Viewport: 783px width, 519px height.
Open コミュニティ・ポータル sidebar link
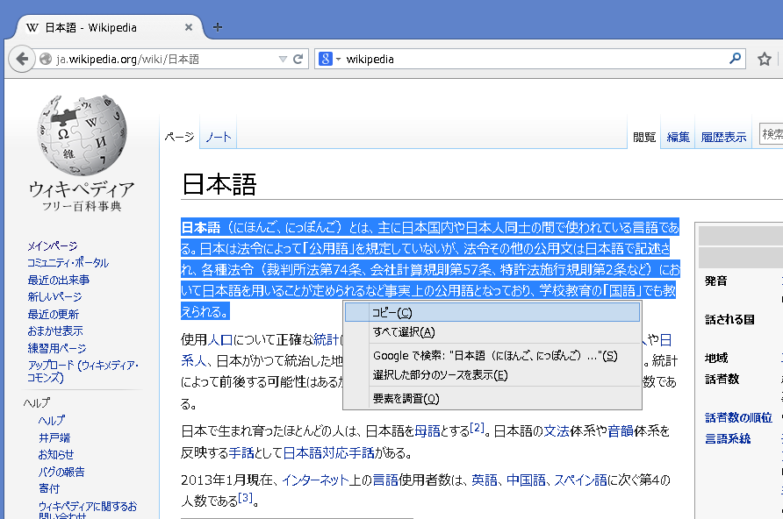click(68, 263)
